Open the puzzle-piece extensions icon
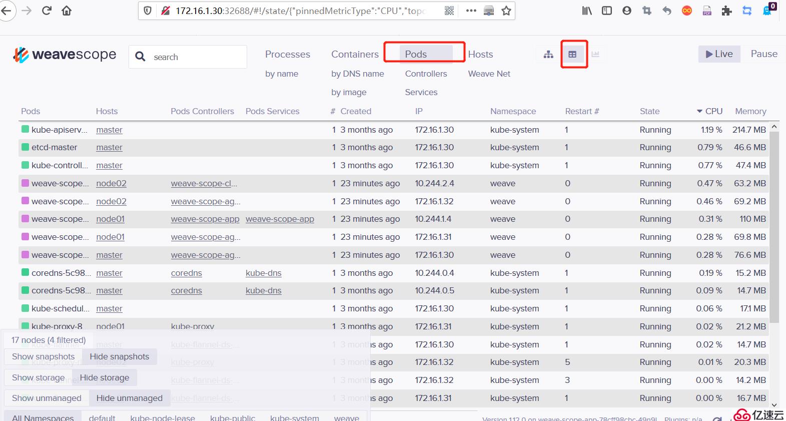This screenshot has width=786, height=421. click(x=727, y=11)
